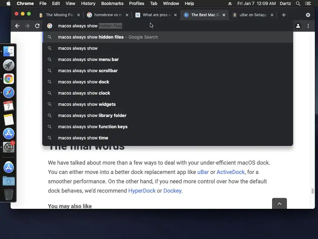This screenshot has height=239, width=318.
Task: Choose suggestion 'macos always show time'
Action: [x=167, y=138]
